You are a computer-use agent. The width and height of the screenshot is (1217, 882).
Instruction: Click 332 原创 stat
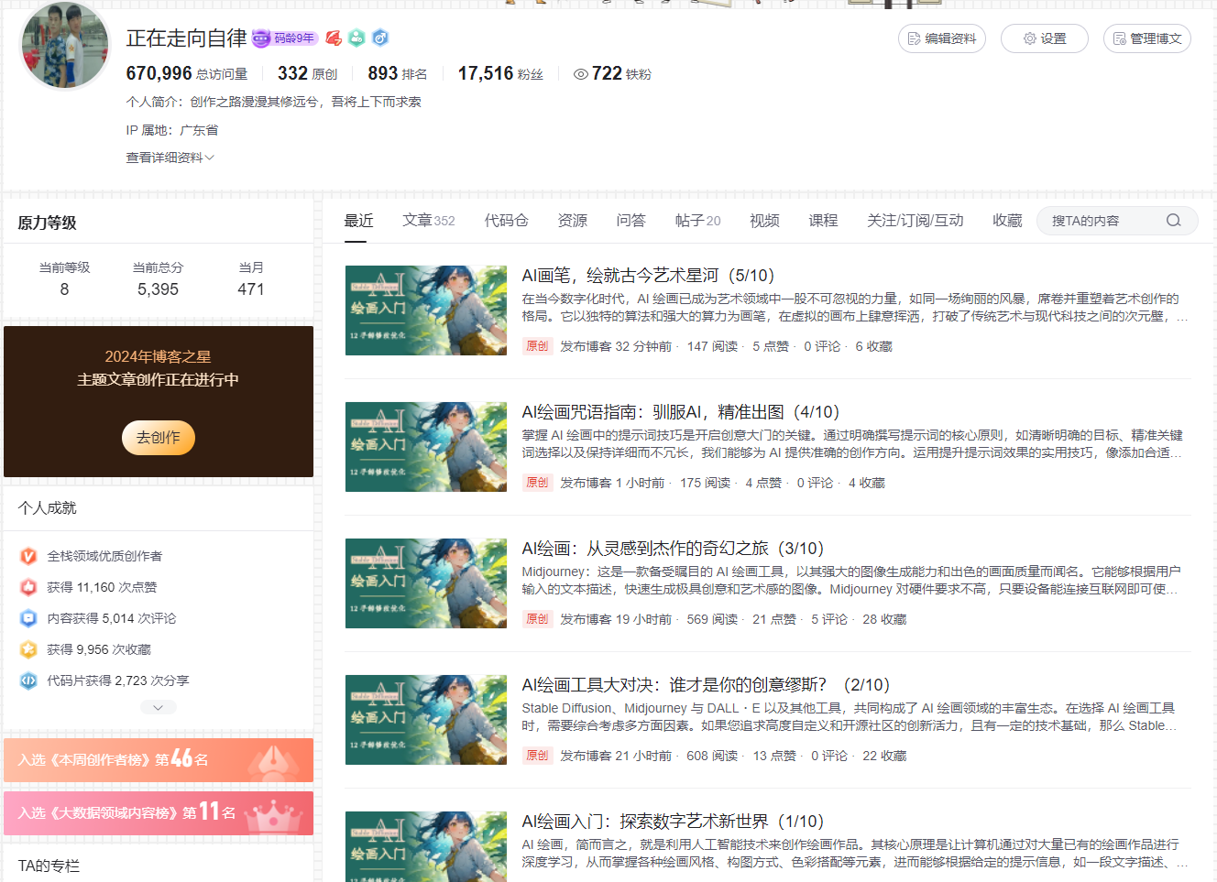pyautogui.click(x=307, y=73)
